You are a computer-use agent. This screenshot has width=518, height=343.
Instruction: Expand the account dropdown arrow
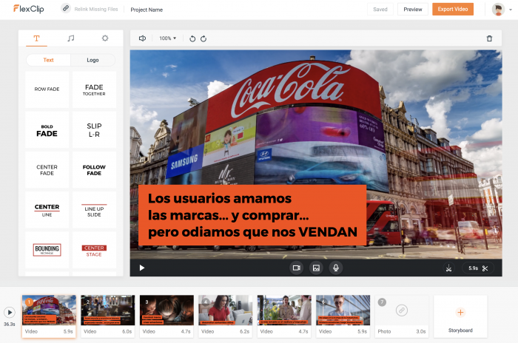[511, 10]
